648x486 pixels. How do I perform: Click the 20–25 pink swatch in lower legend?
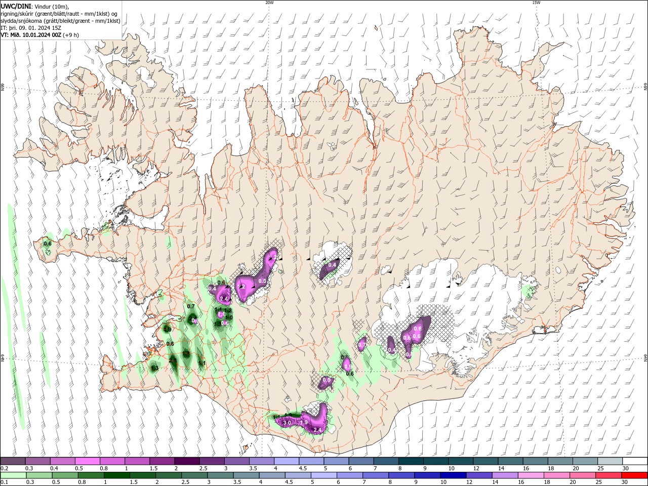583,475
